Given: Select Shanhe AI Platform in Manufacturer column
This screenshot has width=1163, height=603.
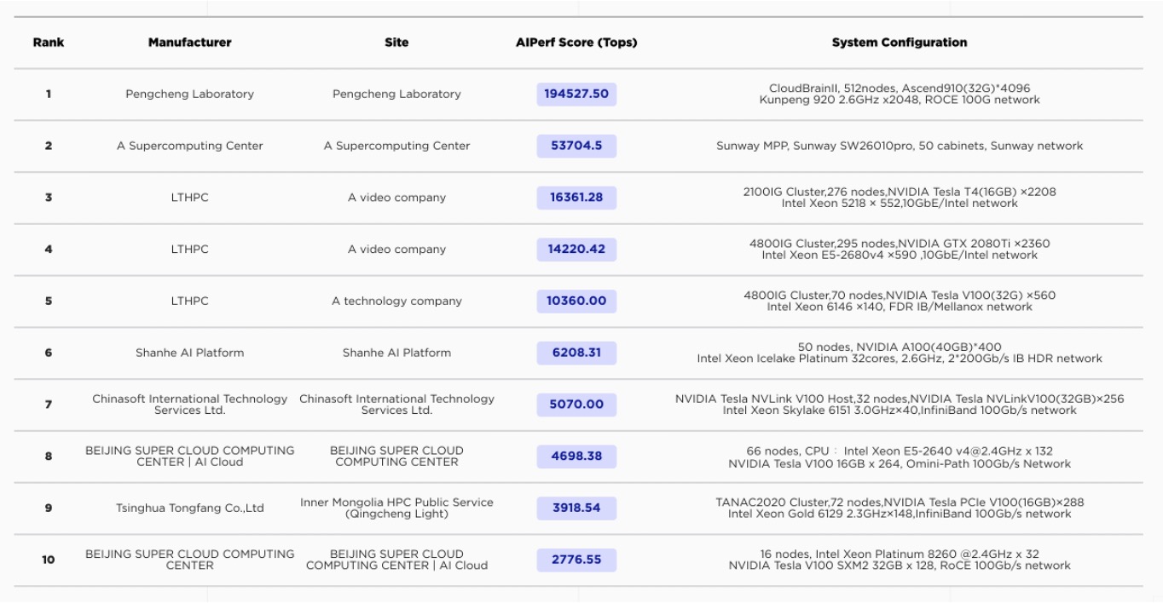Looking at the screenshot, I should tap(189, 353).
